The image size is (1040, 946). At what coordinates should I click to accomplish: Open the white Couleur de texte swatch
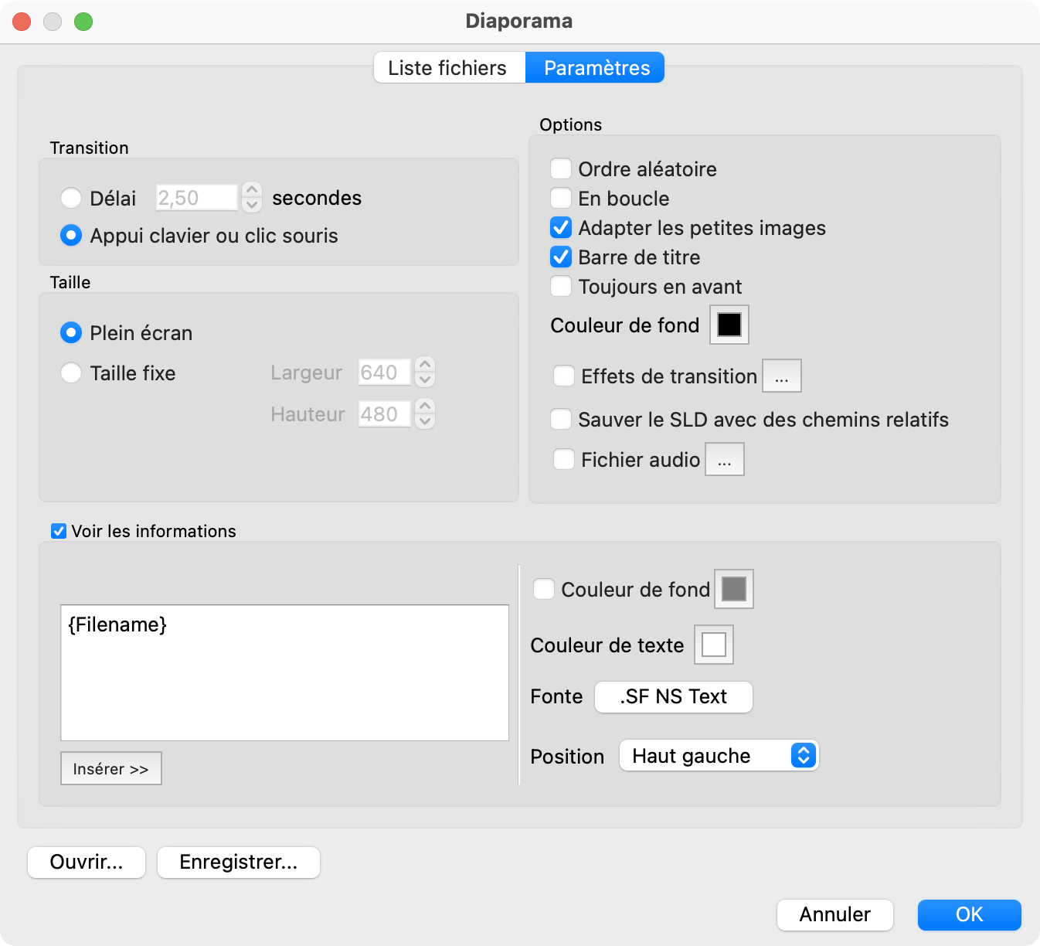click(x=713, y=645)
